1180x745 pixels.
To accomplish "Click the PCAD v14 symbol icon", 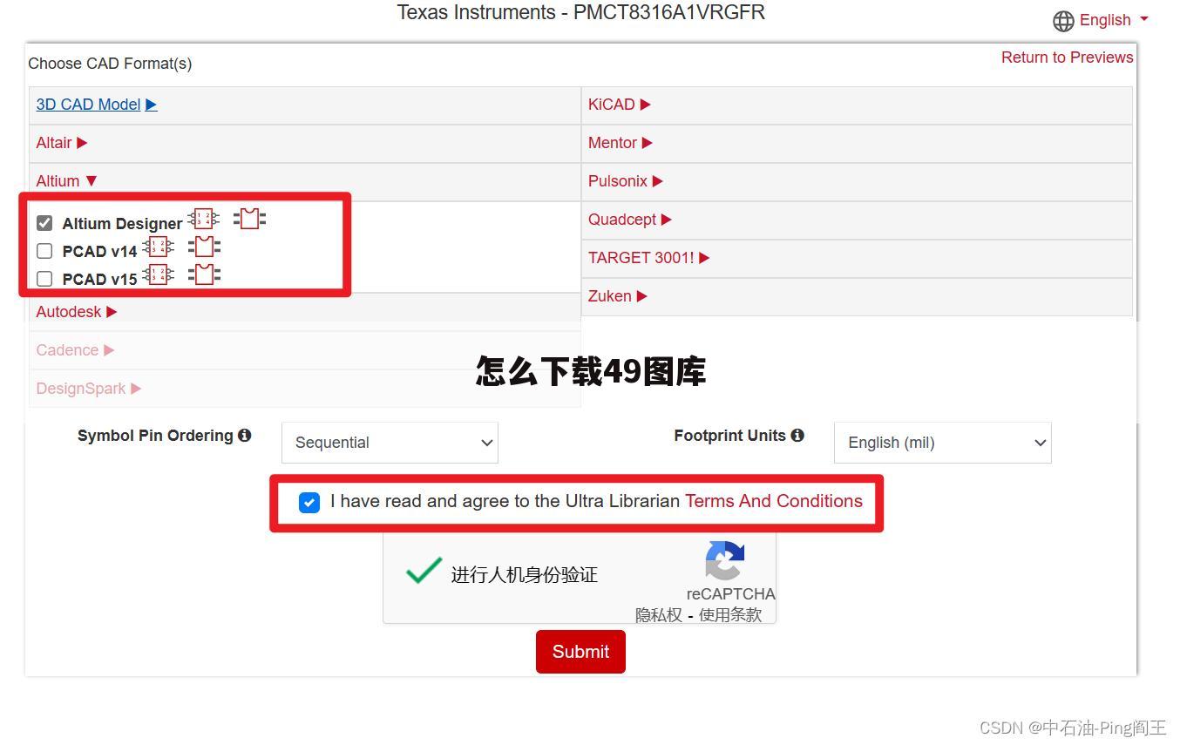I will coord(158,247).
